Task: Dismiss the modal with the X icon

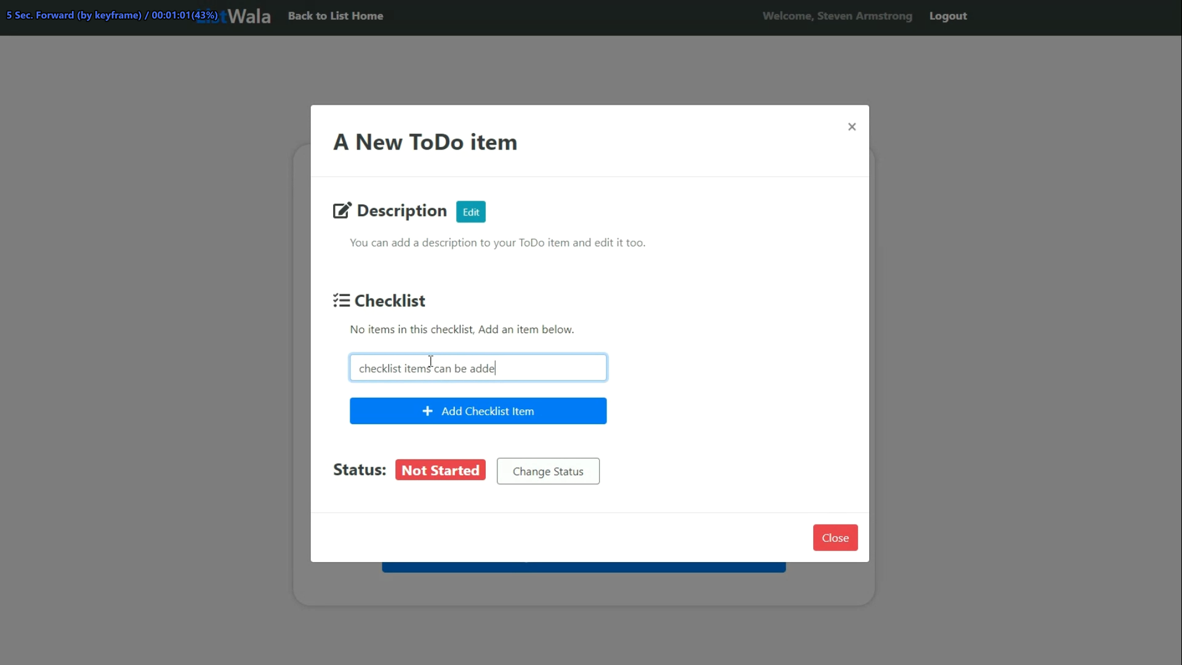Action: click(x=851, y=127)
